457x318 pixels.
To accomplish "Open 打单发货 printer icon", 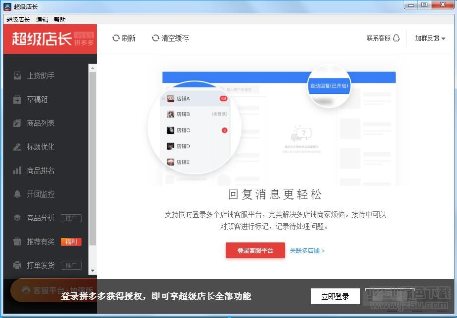I will point(17,265).
